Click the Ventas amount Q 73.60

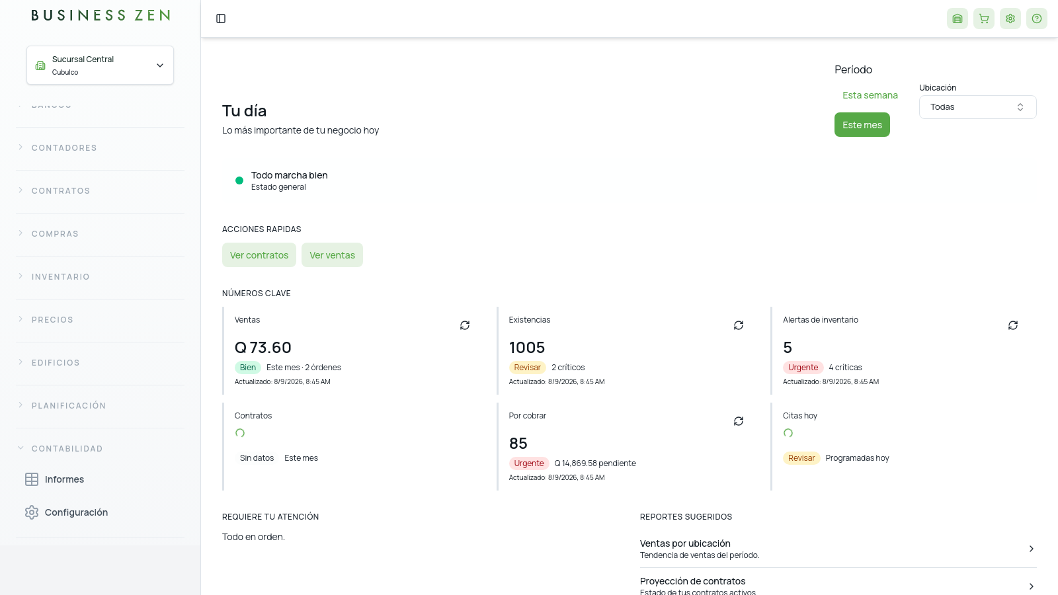coord(263,348)
